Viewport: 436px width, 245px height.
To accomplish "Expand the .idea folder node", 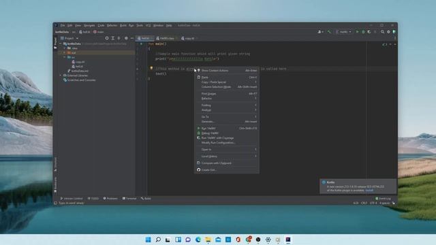I will pos(65,48).
